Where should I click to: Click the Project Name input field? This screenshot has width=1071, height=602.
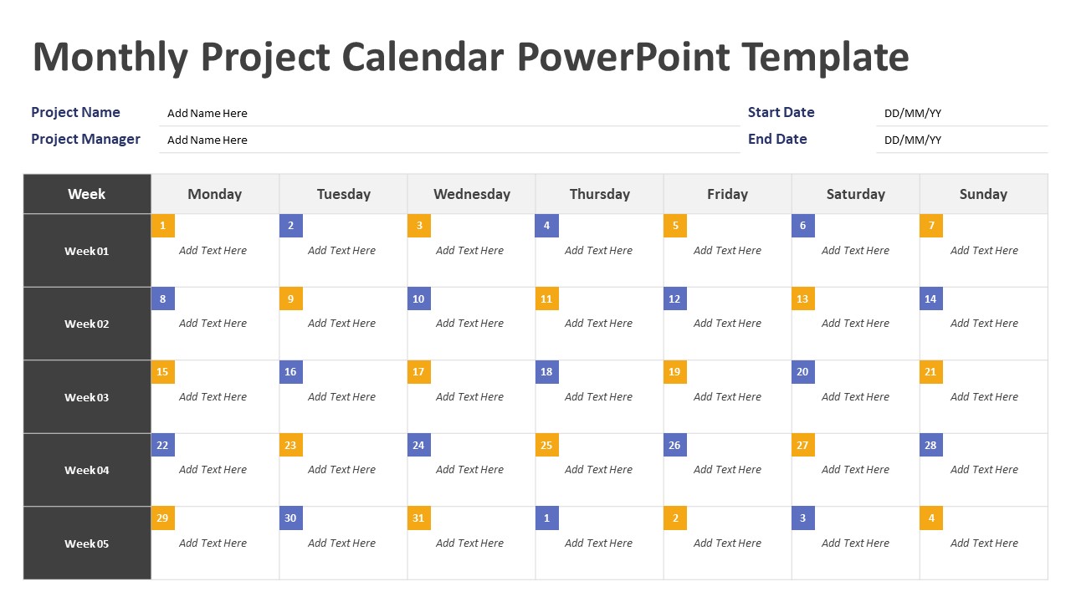[x=449, y=114]
